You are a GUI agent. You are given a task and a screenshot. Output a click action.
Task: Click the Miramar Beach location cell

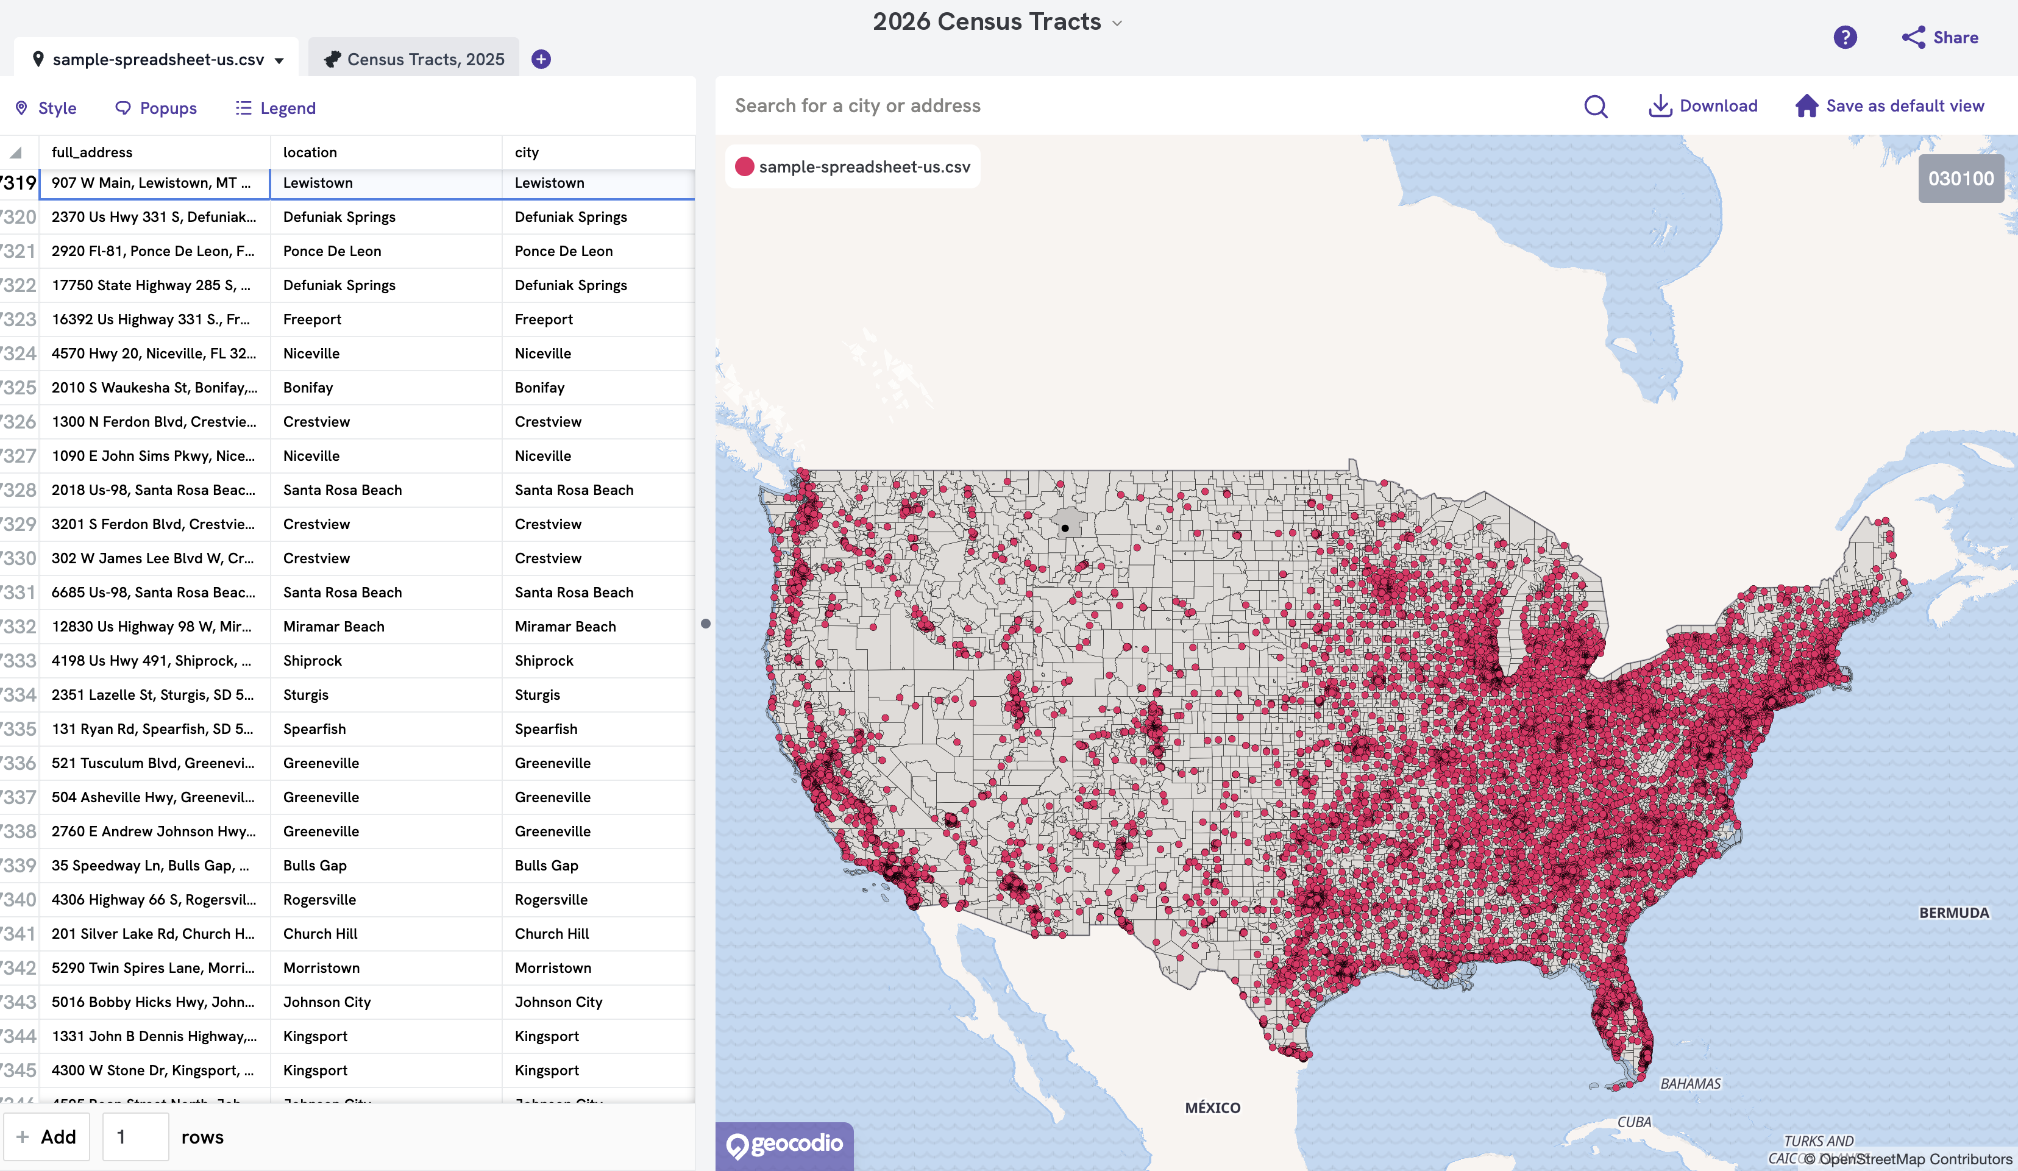click(387, 627)
